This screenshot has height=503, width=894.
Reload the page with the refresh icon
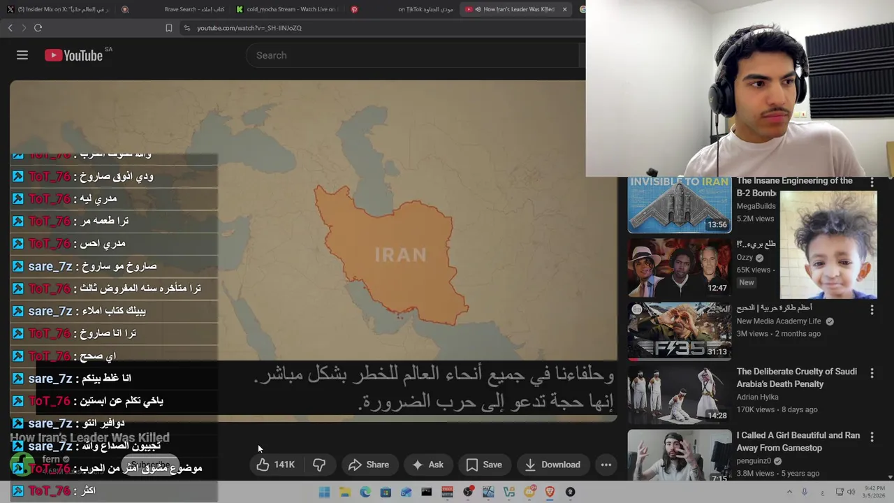pyautogui.click(x=38, y=28)
